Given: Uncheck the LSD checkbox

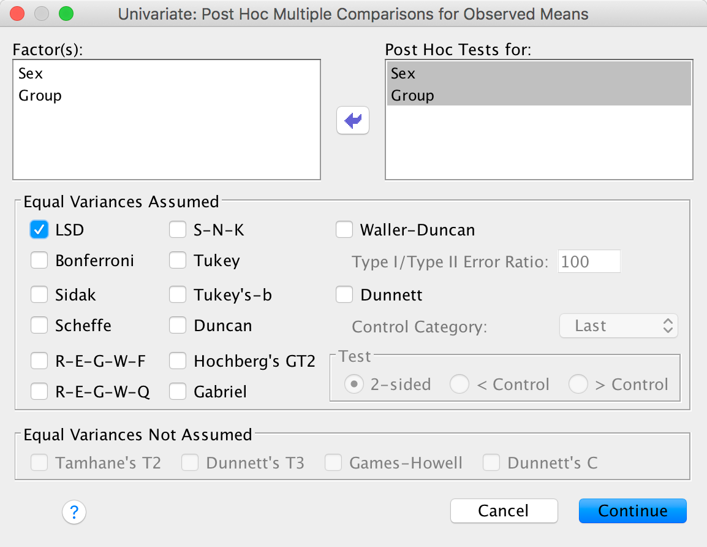Looking at the screenshot, I should [x=40, y=230].
